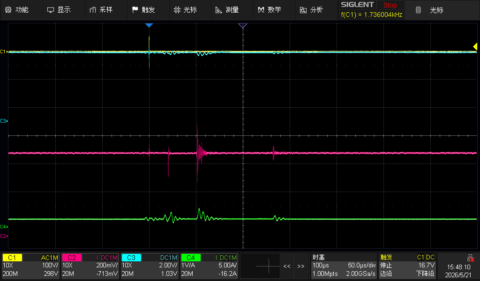Open the 时基 timebase settings box
The height and width of the screenshot is (281, 480).
pos(344,266)
